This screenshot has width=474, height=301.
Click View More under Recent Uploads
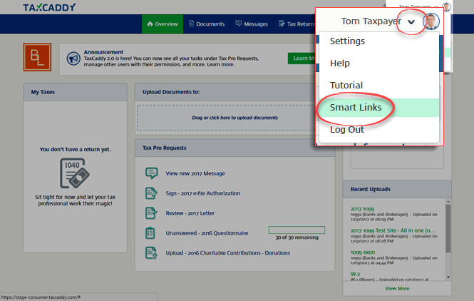coord(397,288)
